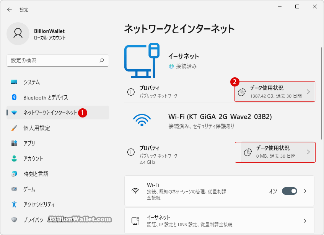
Task: View Ethernet data usage 1387.42 GB
Action: tap(275, 91)
